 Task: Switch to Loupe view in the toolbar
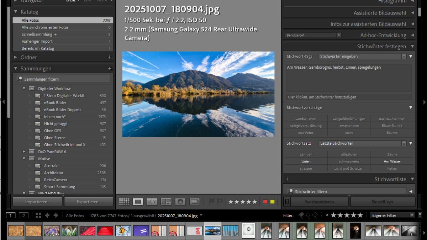click(138, 202)
